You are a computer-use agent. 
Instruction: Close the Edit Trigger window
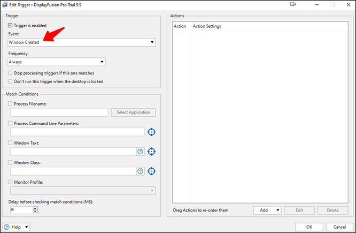pyautogui.click(x=349, y=5)
